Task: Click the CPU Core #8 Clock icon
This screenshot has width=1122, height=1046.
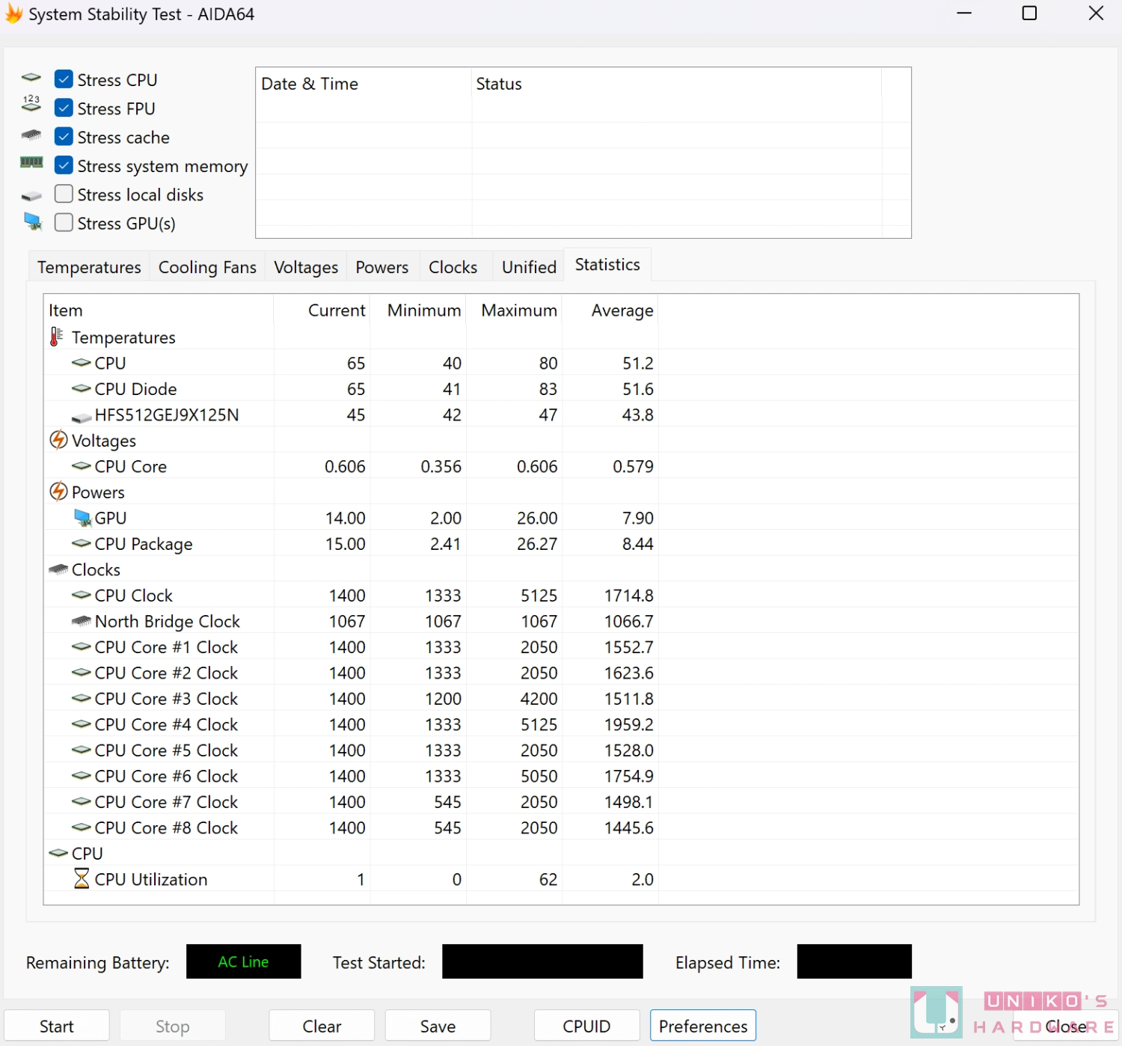Action: pos(82,828)
